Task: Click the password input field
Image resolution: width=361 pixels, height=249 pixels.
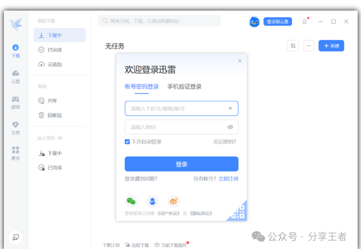Action: (x=175, y=127)
